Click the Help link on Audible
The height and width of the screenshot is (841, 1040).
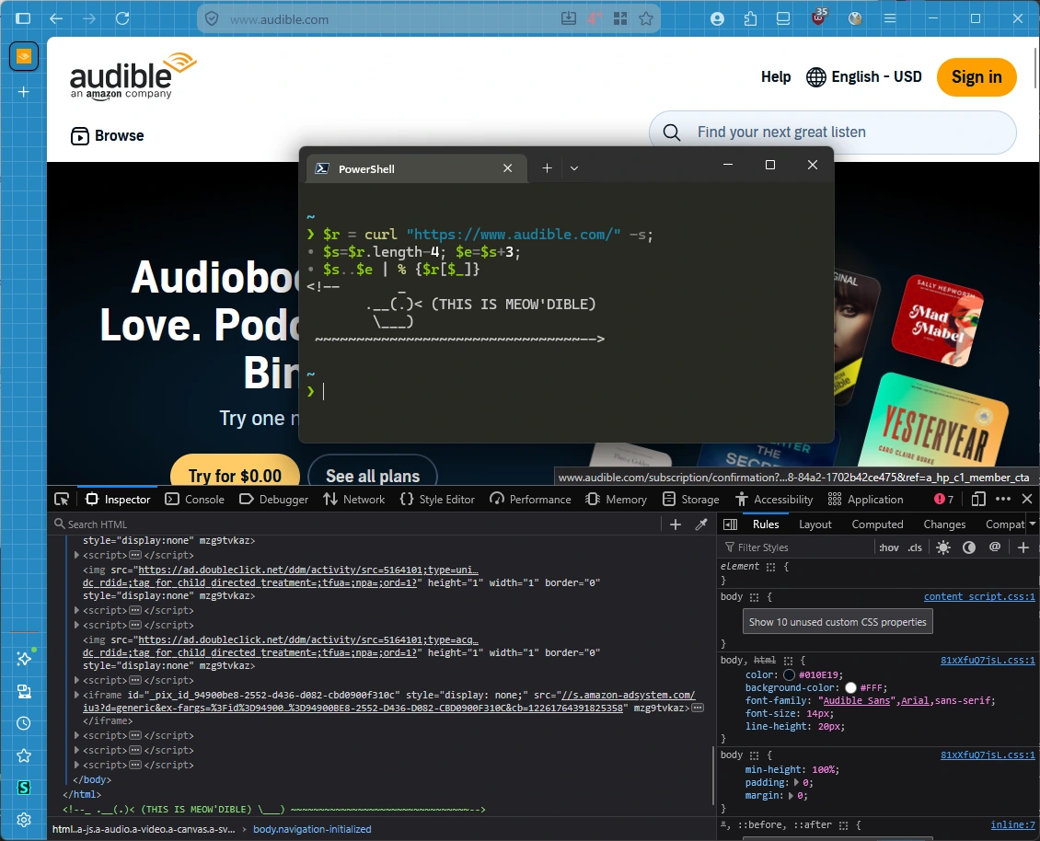coord(775,77)
